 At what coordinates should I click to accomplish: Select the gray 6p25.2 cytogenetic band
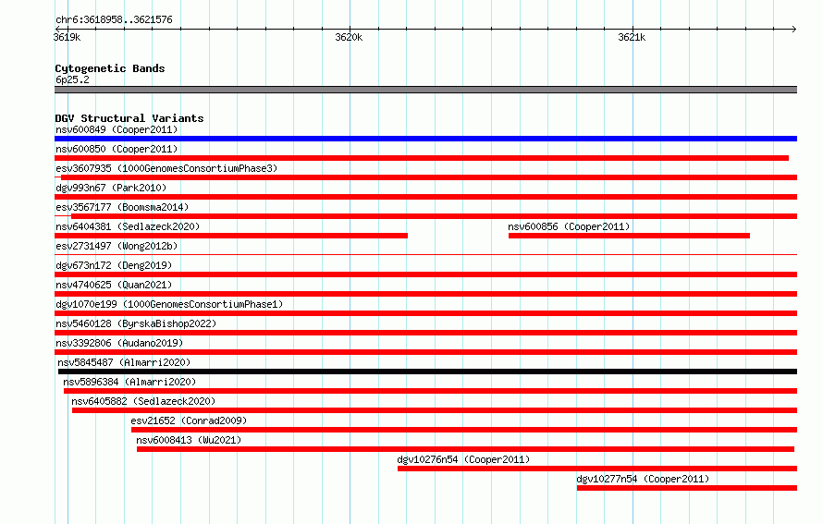click(425, 90)
